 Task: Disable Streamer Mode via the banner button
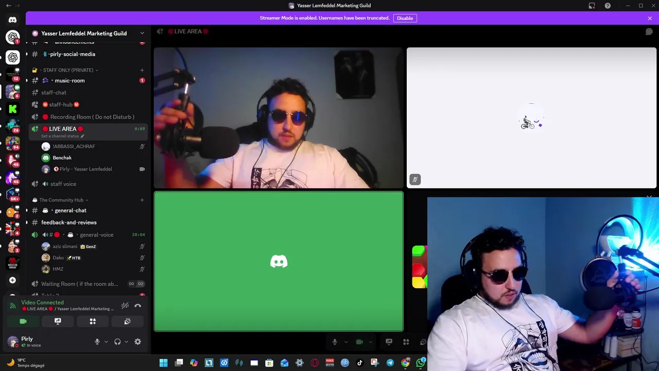tap(405, 18)
